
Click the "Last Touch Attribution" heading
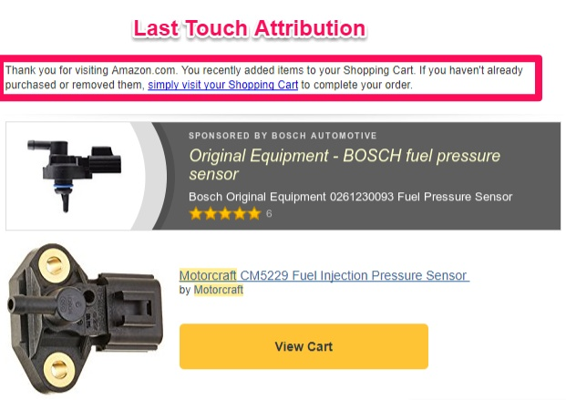tap(249, 29)
